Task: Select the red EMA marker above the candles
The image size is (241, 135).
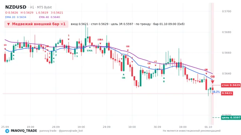Action: (x=101, y=40)
